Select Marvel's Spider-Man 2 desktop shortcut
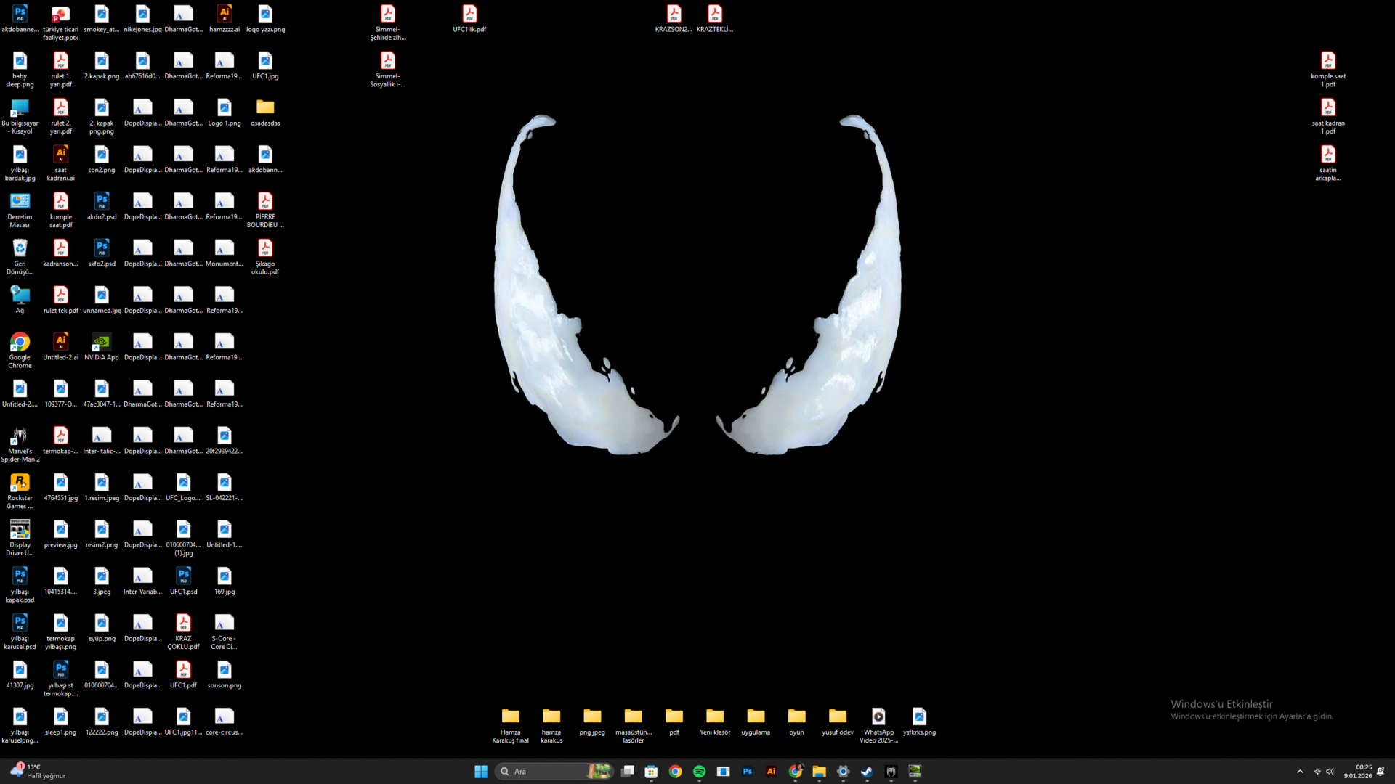The image size is (1395, 784). click(x=20, y=436)
